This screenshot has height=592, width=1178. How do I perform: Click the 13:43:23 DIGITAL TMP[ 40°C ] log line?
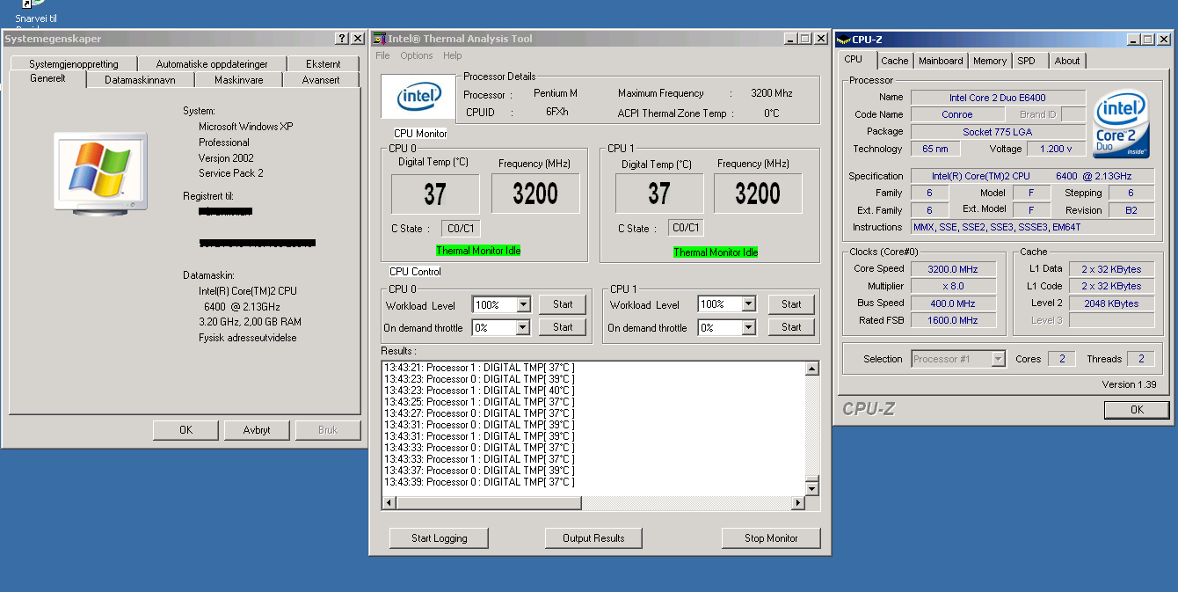(x=479, y=391)
